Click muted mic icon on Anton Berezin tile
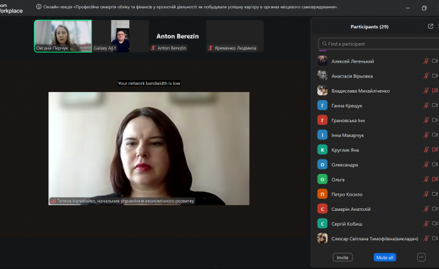This screenshot has width=439, height=269. click(x=154, y=48)
